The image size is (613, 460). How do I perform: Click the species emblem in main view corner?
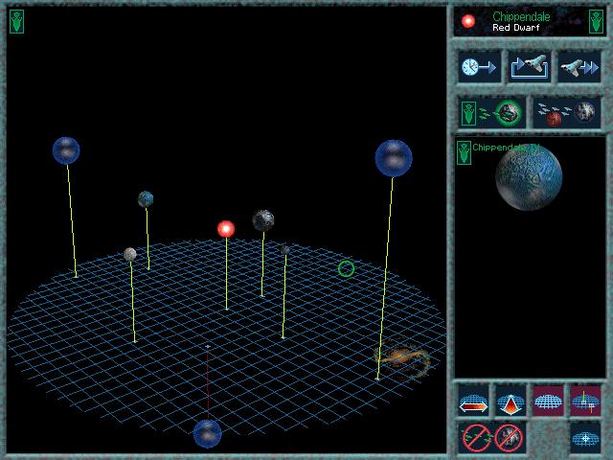coord(17,21)
